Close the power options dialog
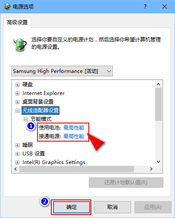Screen dimensions: 175x218 (165, 6)
